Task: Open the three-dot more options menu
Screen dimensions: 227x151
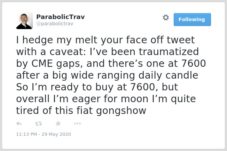Action: point(77,123)
